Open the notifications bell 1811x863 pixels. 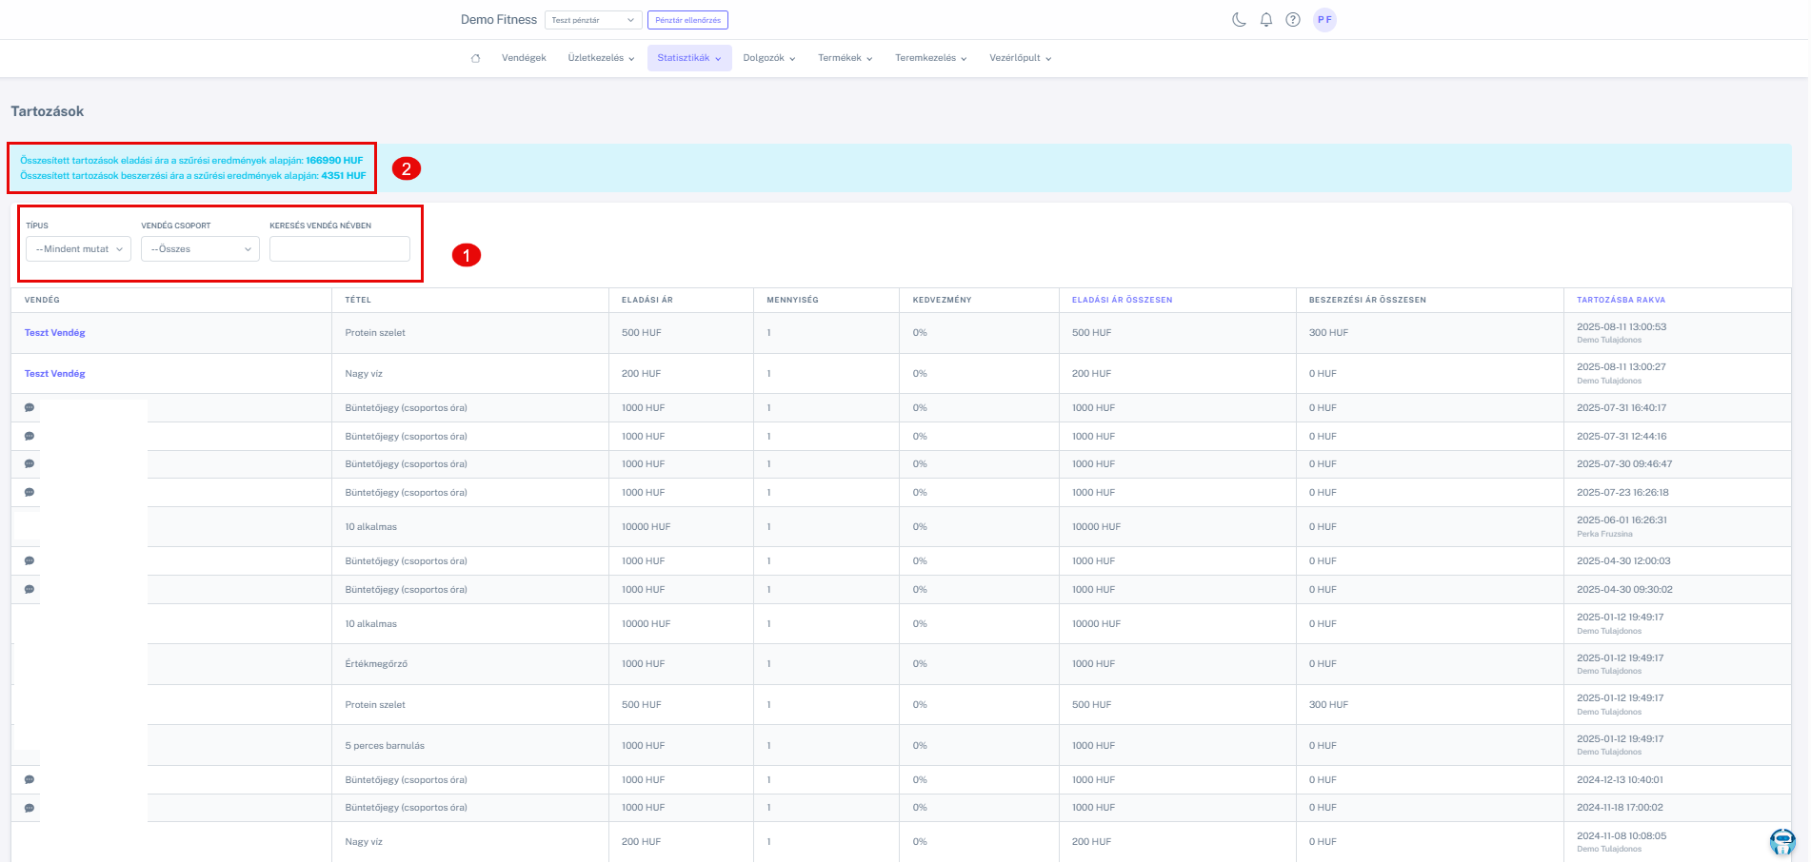[x=1265, y=19]
